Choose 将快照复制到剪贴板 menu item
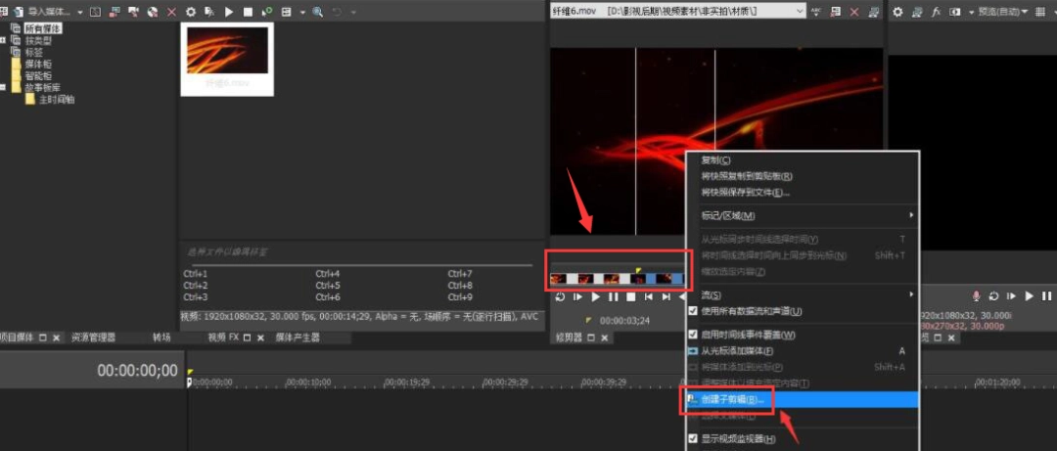1057x451 pixels. 803,177
